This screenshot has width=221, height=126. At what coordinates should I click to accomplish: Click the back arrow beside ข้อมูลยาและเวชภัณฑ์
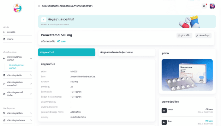click(x=44, y=20)
